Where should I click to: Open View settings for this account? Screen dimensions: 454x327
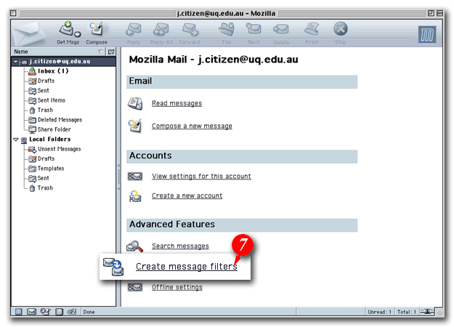click(x=201, y=176)
